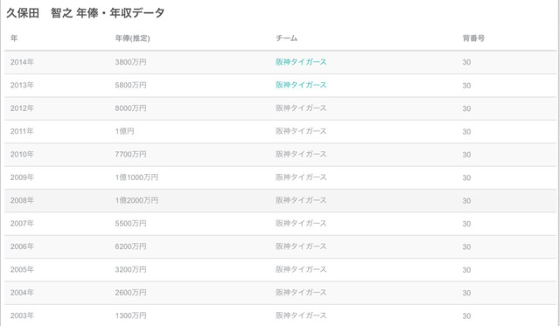The image size is (560, 326).
Task: Select the 2010年 year cell
Action: [22, 154]
